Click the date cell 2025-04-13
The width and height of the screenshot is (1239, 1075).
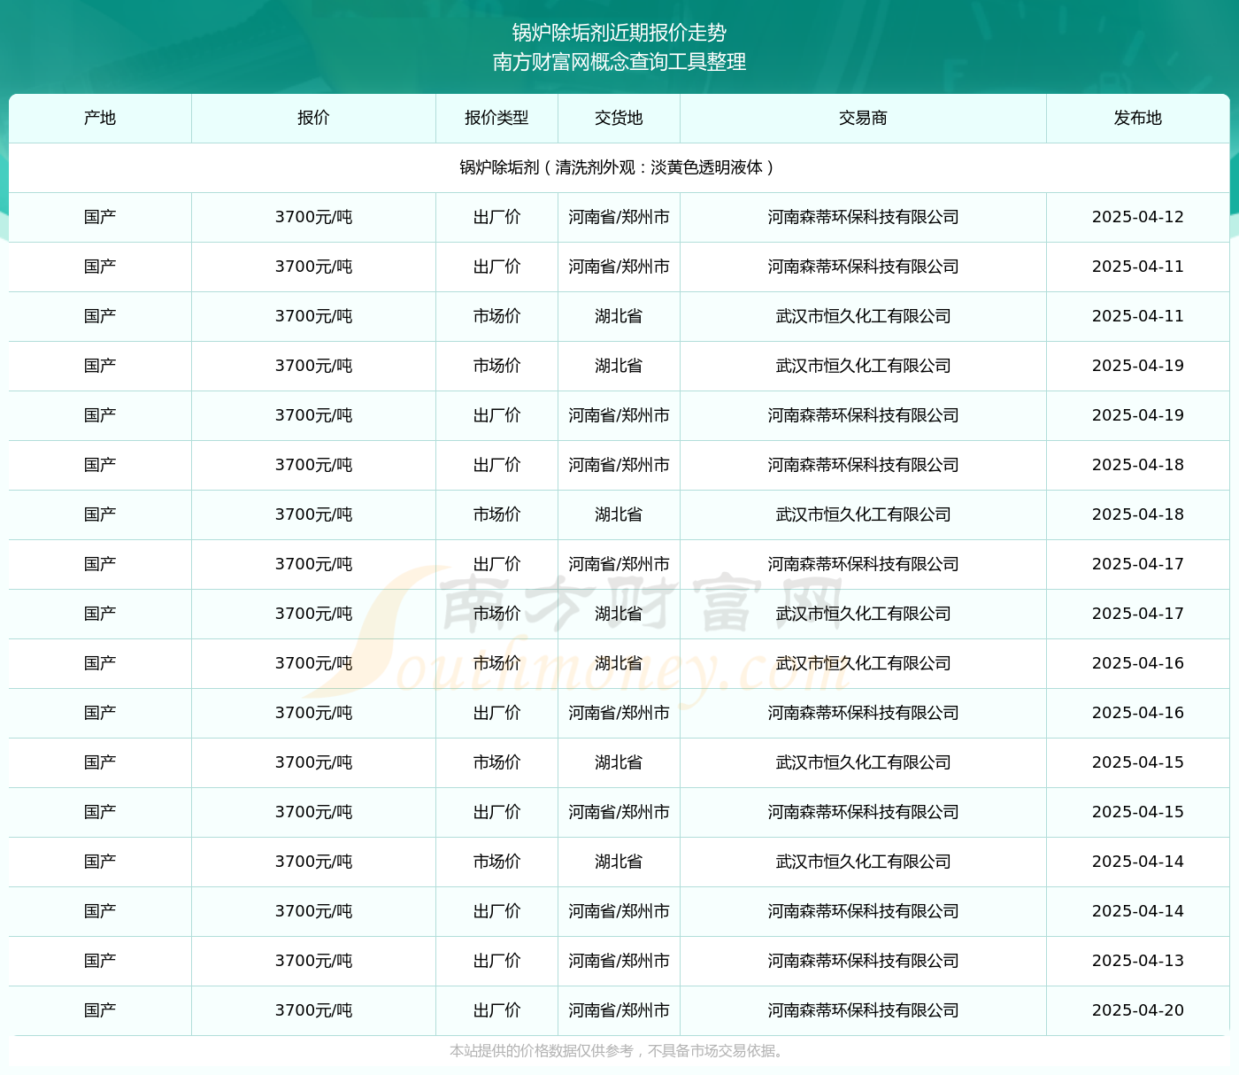[1138, 961]
